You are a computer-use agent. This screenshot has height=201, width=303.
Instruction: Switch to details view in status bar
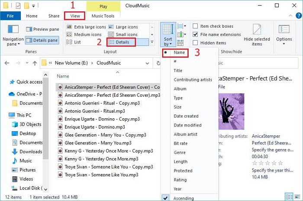[289, 197]
